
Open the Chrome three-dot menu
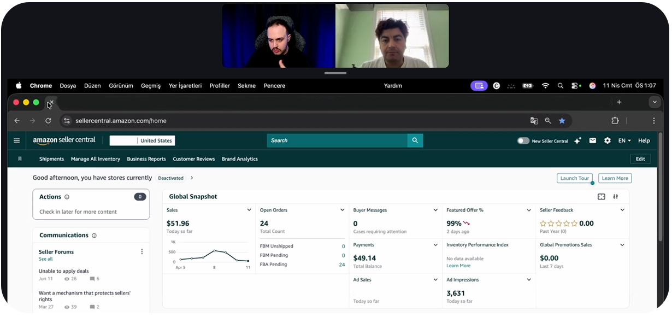tap(654, 121)
